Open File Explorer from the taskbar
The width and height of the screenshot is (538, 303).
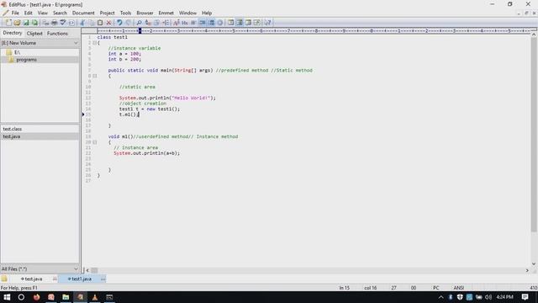tap(66, 297)
